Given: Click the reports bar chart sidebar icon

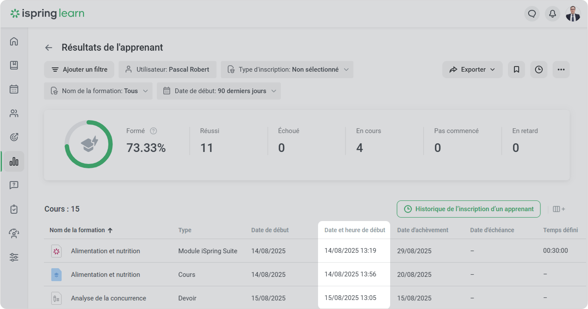Looking at the screenshot, I should pos(14,161).
